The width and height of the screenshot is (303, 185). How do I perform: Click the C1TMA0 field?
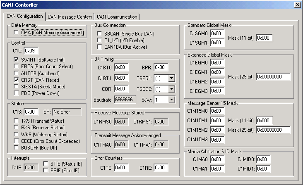pyautogui.click(x=121, y=145)
